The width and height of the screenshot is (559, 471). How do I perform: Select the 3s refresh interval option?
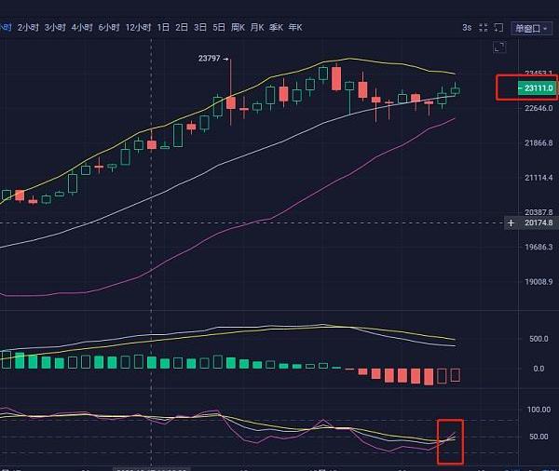tap(466, 28)
